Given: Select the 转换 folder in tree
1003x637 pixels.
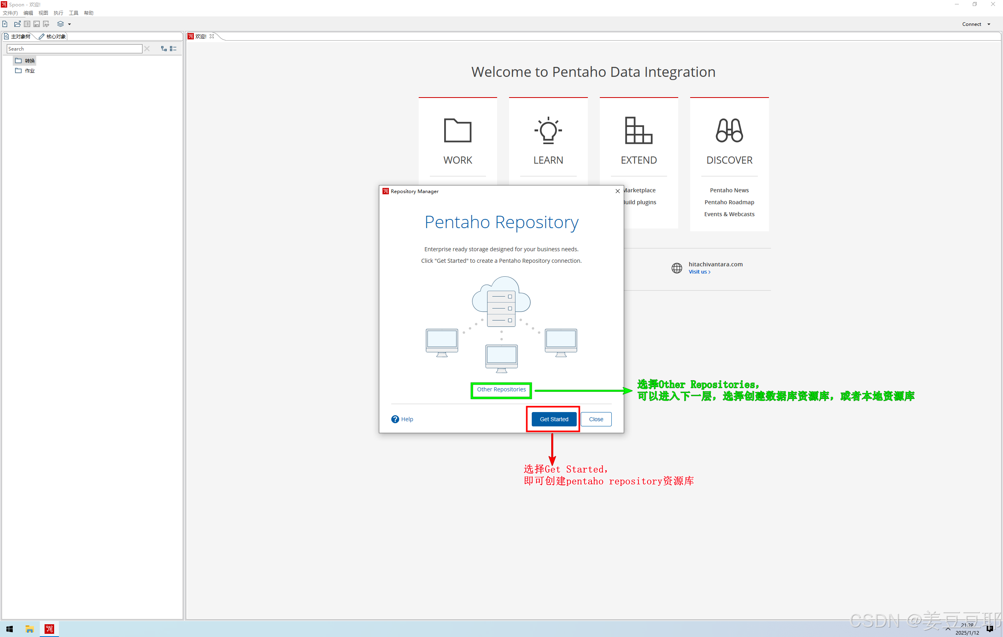Looking at the screenshot, I should pyautogui.click(x=29, y=61).
